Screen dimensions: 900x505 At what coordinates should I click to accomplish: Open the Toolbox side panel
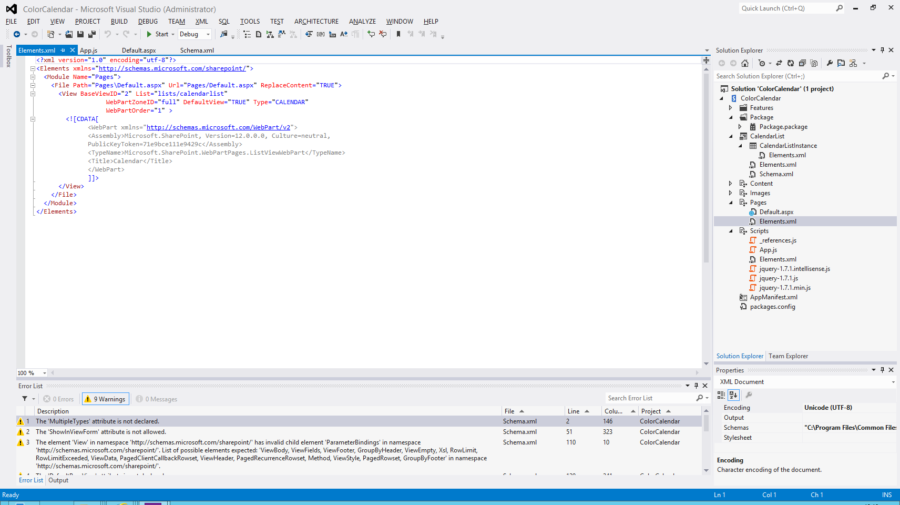(8, 56)
